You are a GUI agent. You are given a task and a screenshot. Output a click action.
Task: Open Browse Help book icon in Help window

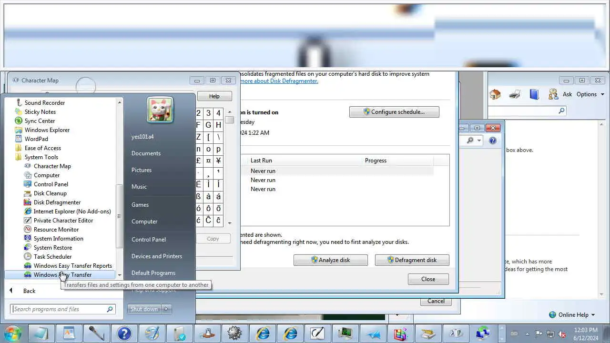click(534, 94)
